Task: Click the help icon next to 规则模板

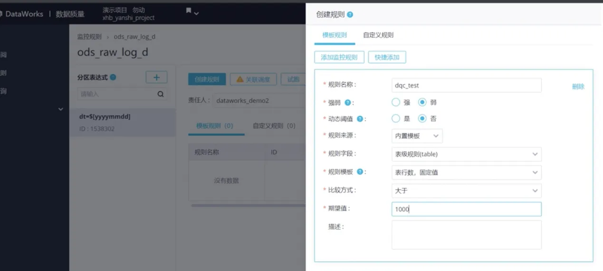Action: pos(360,172)
